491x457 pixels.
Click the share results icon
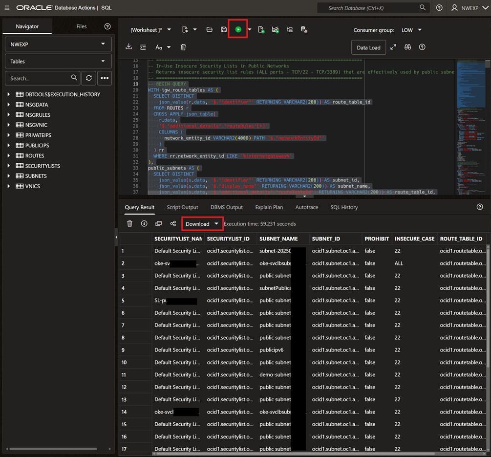point(173,224)
